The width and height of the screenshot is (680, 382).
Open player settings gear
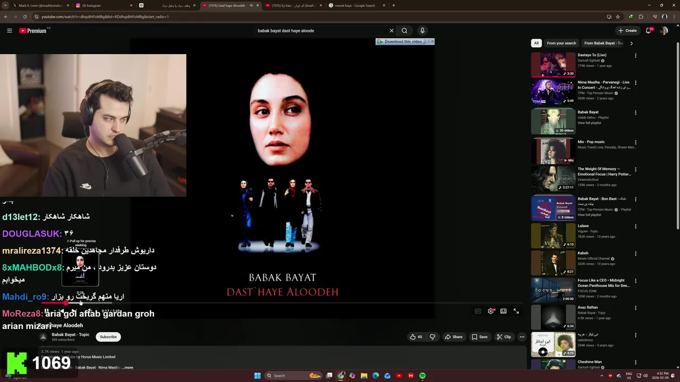pyautogui.click(x=491, y=311)
